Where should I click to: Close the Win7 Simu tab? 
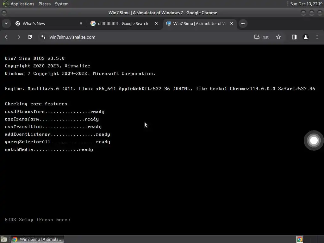pyautogui.click(x=232, y=23)
